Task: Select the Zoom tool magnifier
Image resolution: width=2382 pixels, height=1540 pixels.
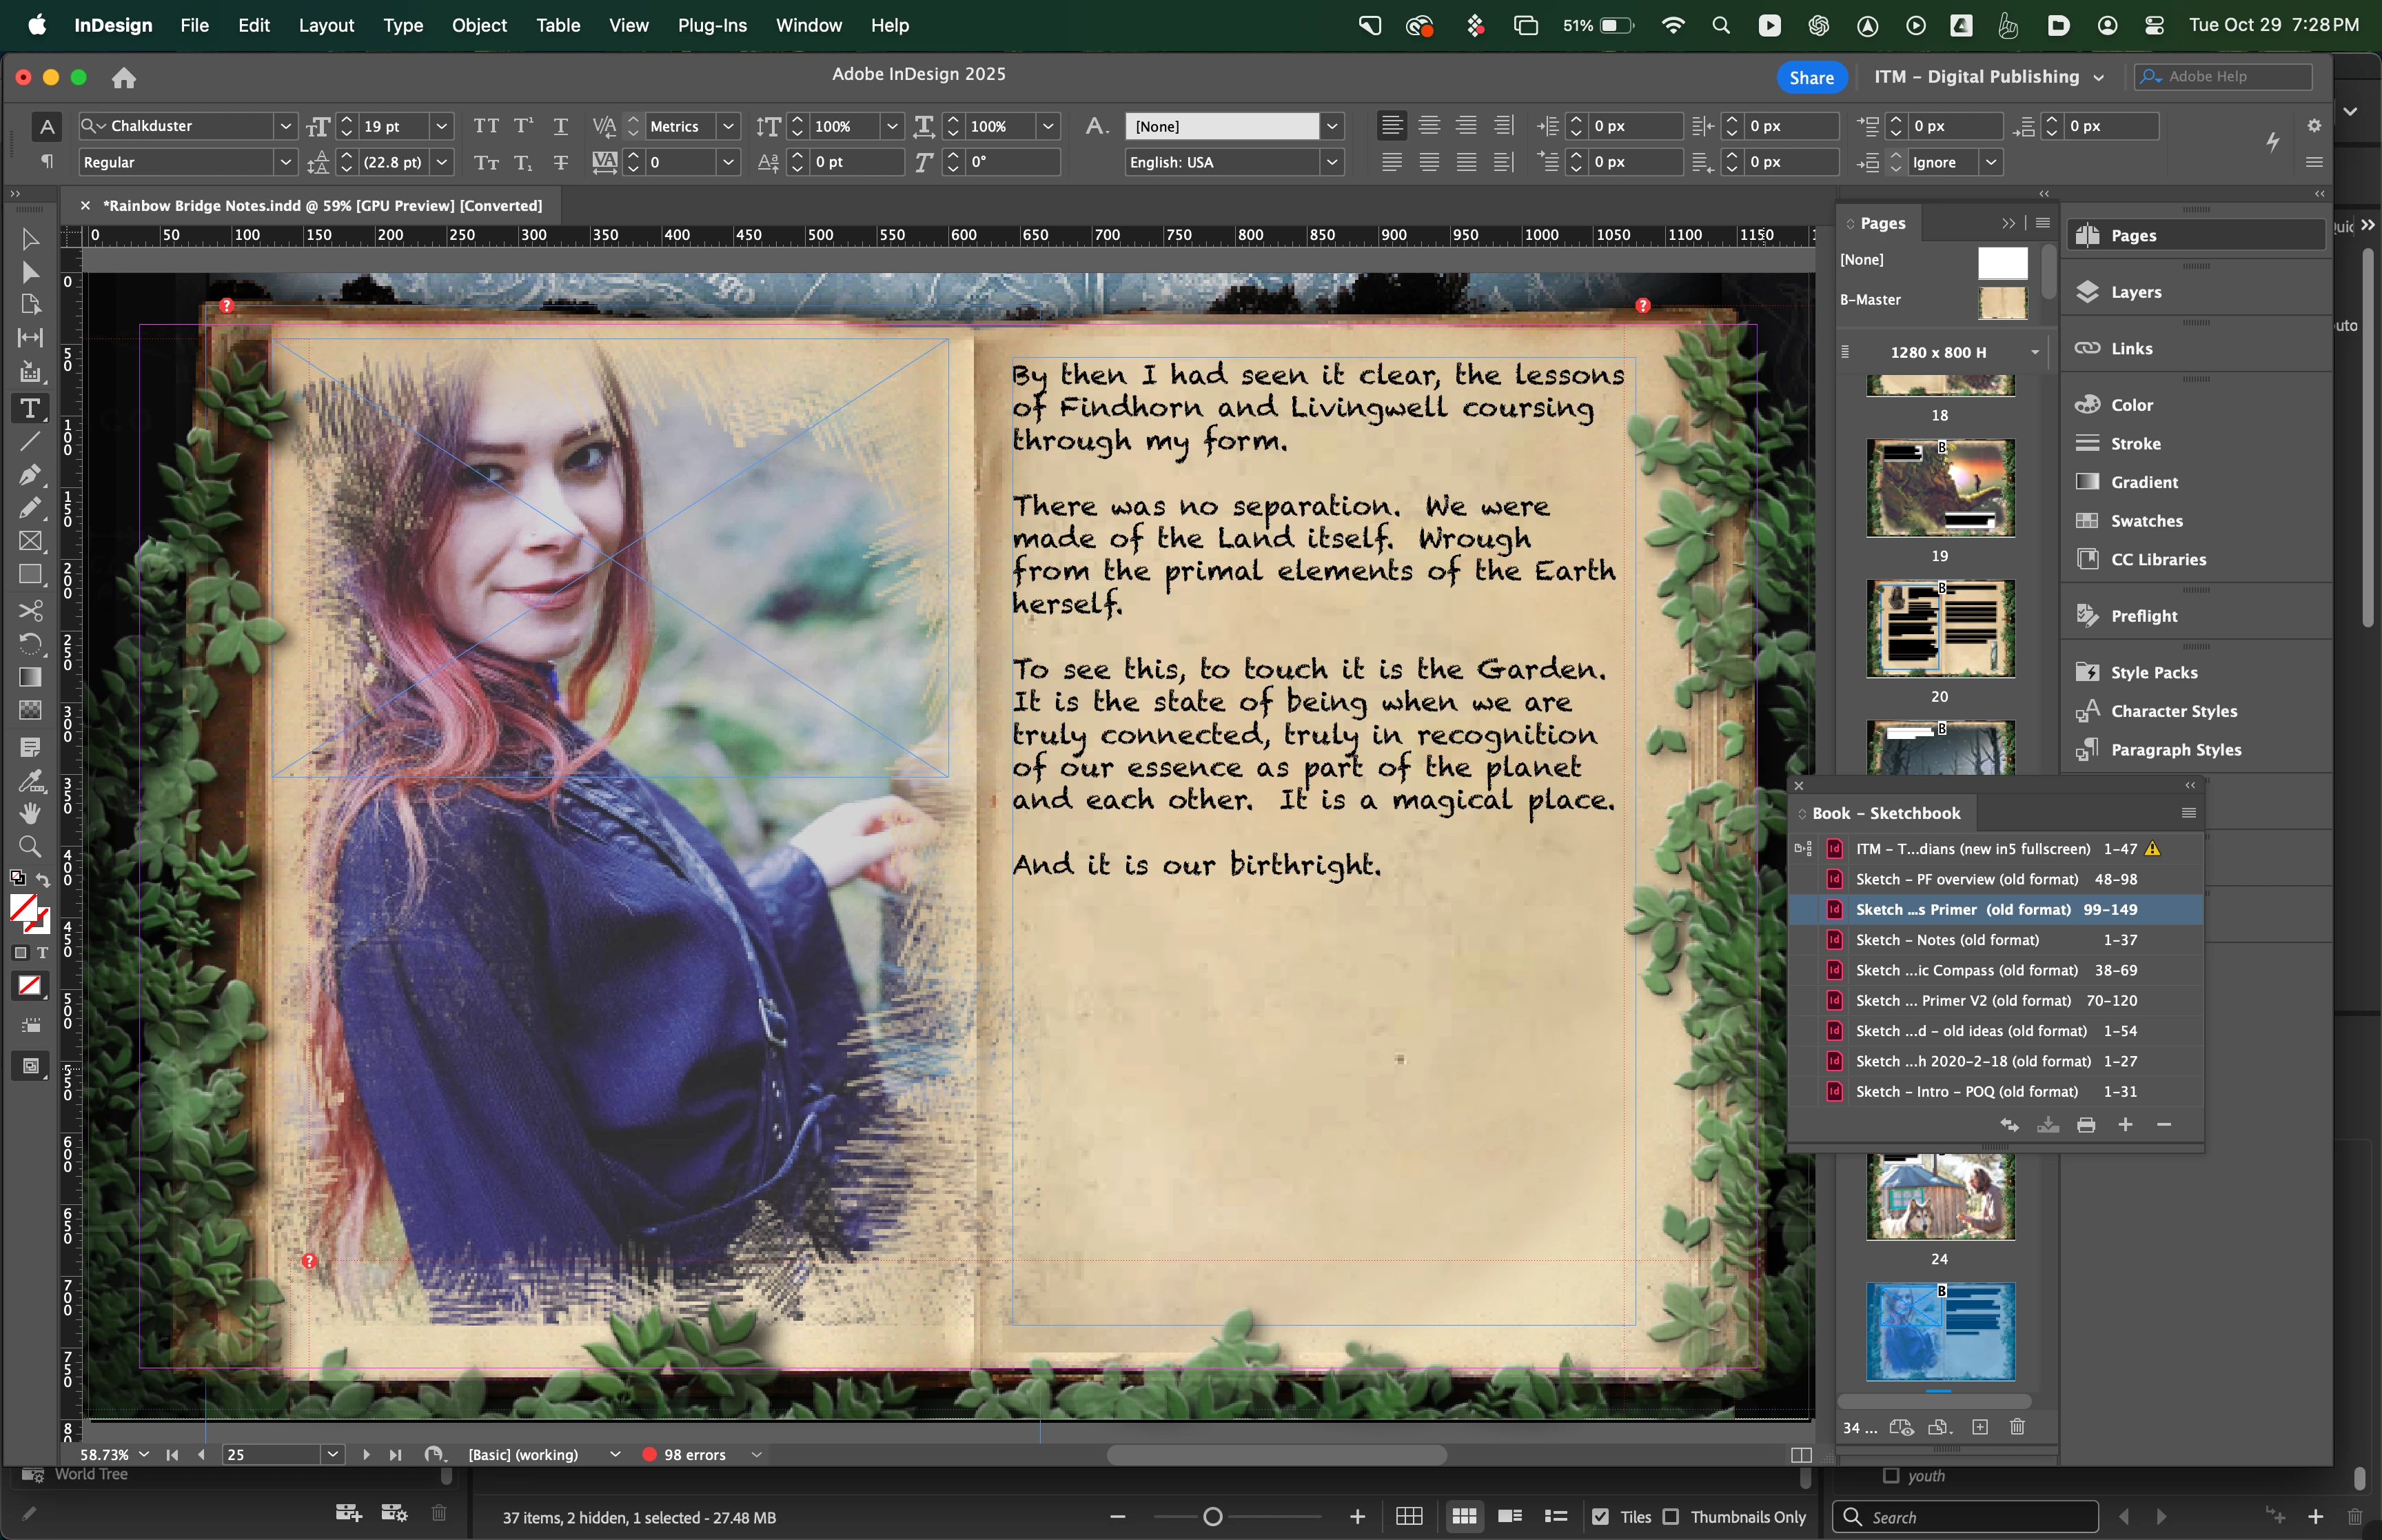Action: click(30, 847)
